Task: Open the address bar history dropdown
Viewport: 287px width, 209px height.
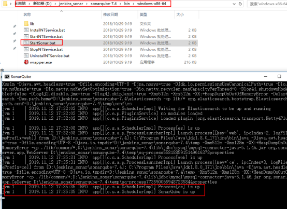Action: click(x=234, y=4)
